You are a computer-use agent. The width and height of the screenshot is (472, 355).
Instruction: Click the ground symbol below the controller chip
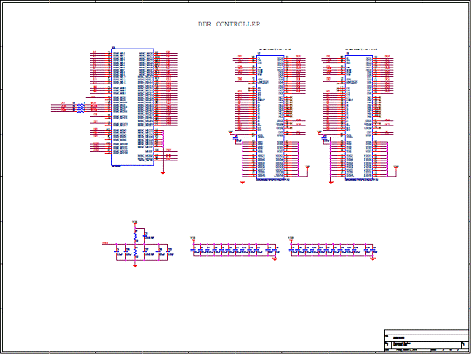coord(163,172)
